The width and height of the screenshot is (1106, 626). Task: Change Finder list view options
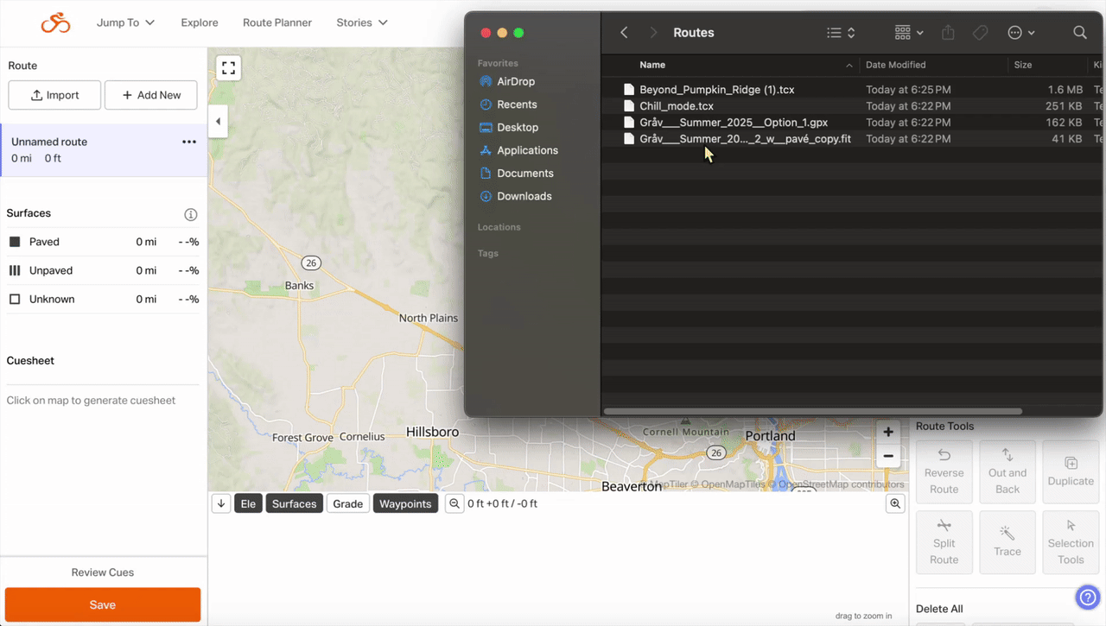[x=841, y=33]
